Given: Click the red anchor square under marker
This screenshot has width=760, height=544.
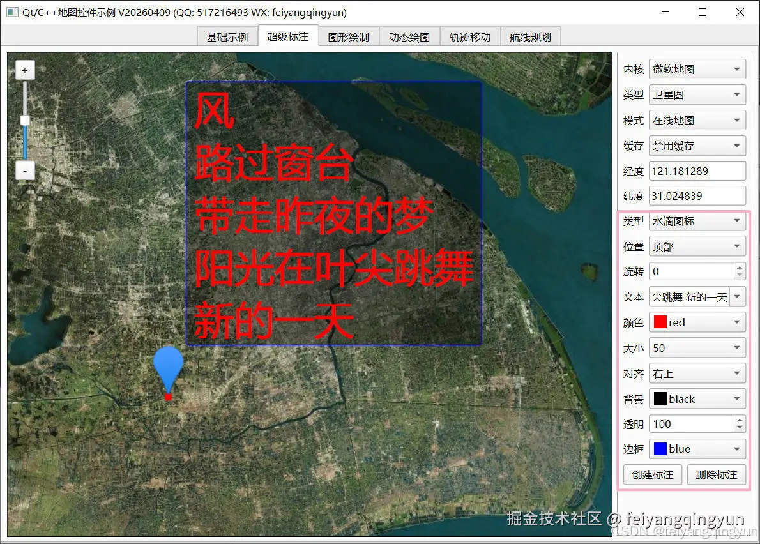Looking at the screenshot, I should click(x=168, y=397).
